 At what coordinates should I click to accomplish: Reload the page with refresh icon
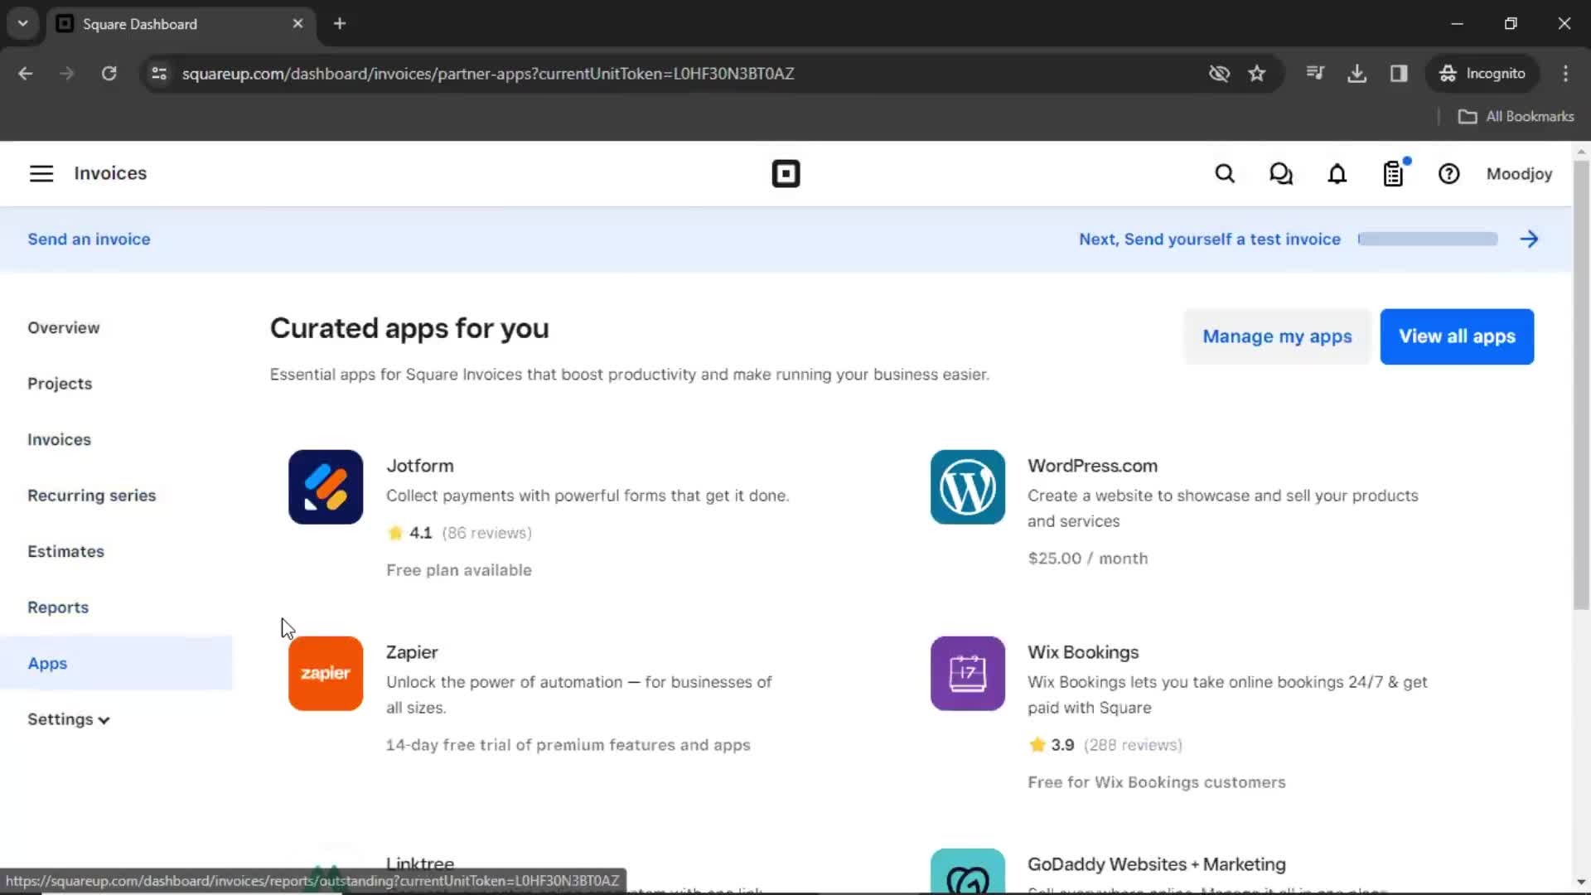click(x=109, y=74)
